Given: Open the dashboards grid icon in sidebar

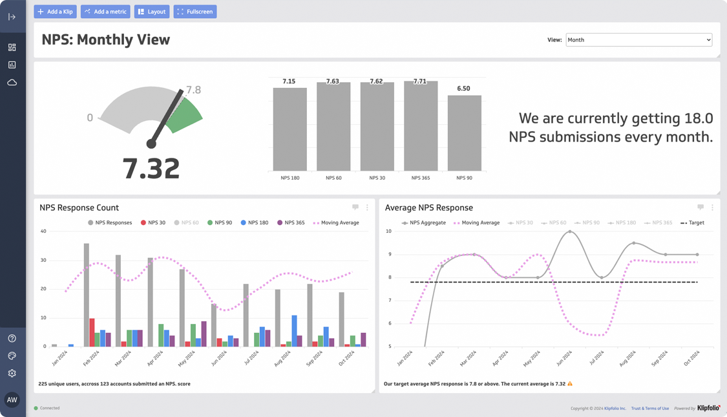Looking at the screenshot, I should point(12,47).
